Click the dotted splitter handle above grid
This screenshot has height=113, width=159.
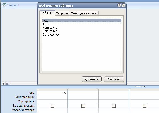click(140, 86)
